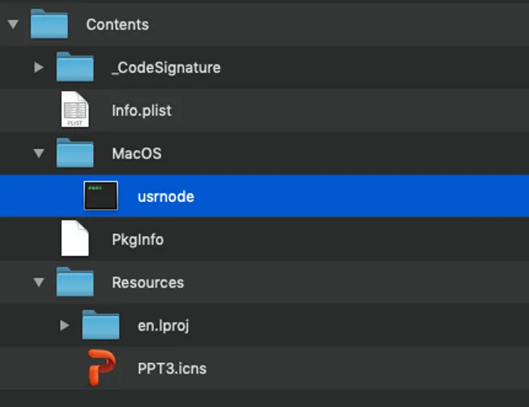This screenshot has height=407, width=529.
Task: Click the usrnode terminal executable icon
Action: 101,197
